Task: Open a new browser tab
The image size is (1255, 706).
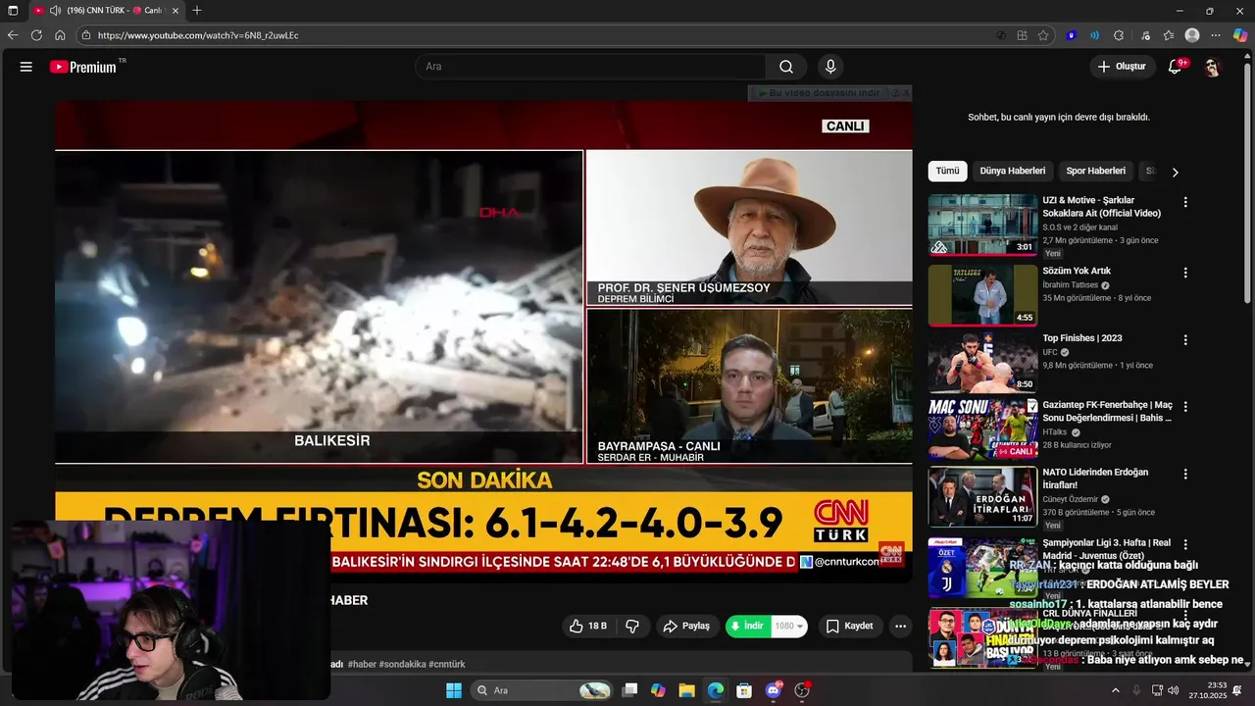Action: pos(197,11)
